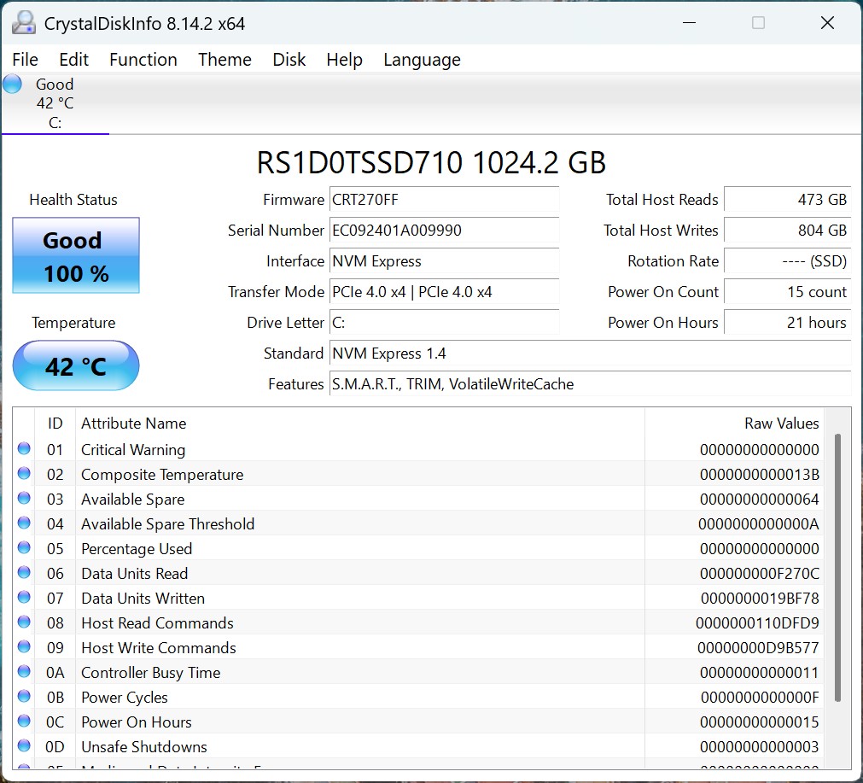The height and width of the screenshot is (783, 863).
Task: Click the status orb for Data Units Written
Action: 24,598
